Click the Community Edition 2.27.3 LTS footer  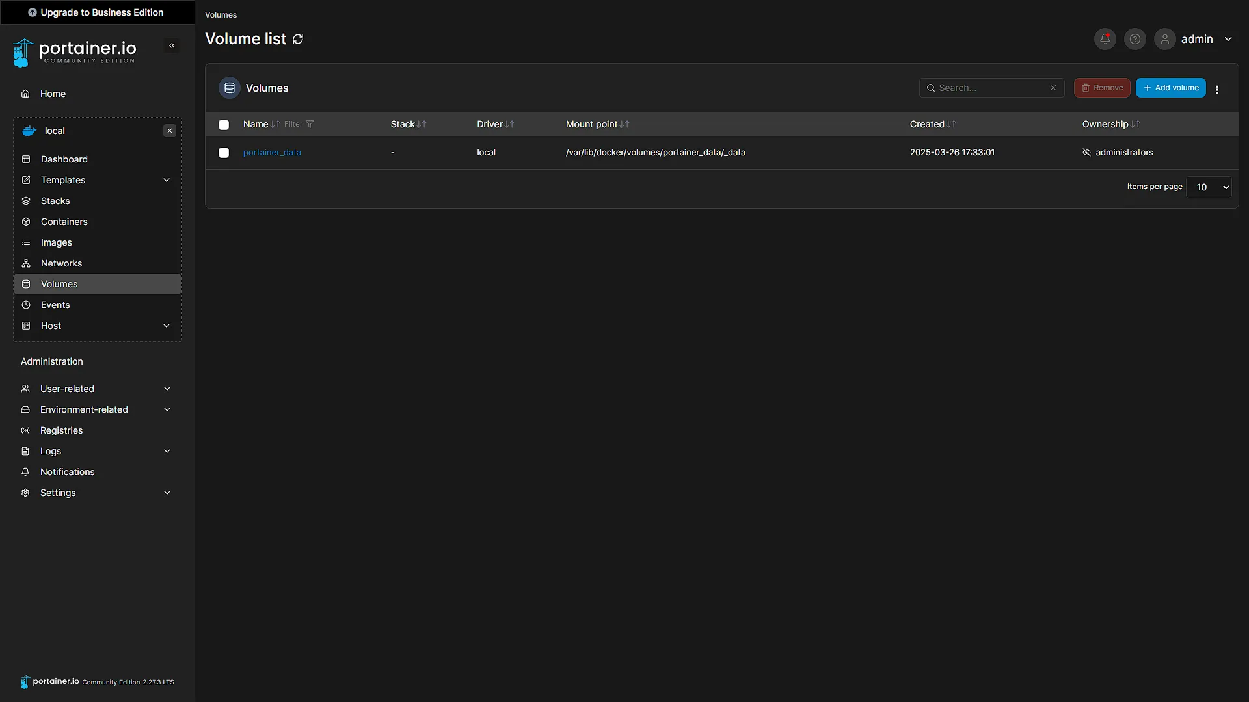click(x=128, y=682)
